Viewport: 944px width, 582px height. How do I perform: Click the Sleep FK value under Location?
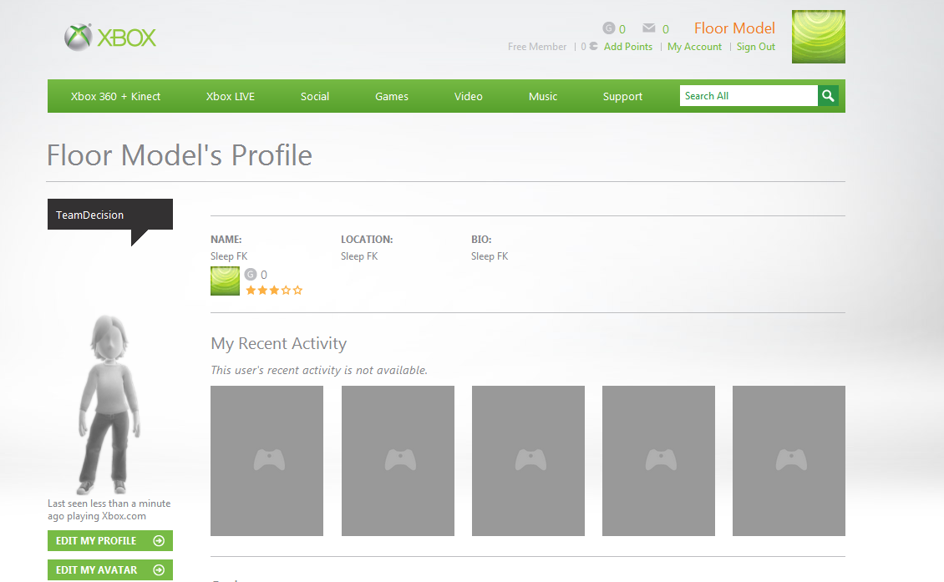(x=359, y=256)
